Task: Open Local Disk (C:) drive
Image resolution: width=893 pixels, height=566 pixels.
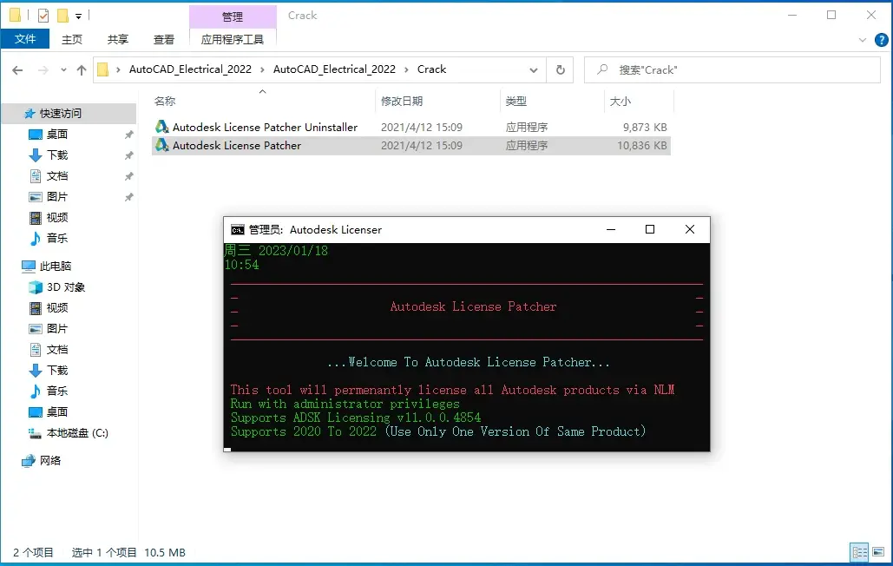Action: tap(77, 433)
